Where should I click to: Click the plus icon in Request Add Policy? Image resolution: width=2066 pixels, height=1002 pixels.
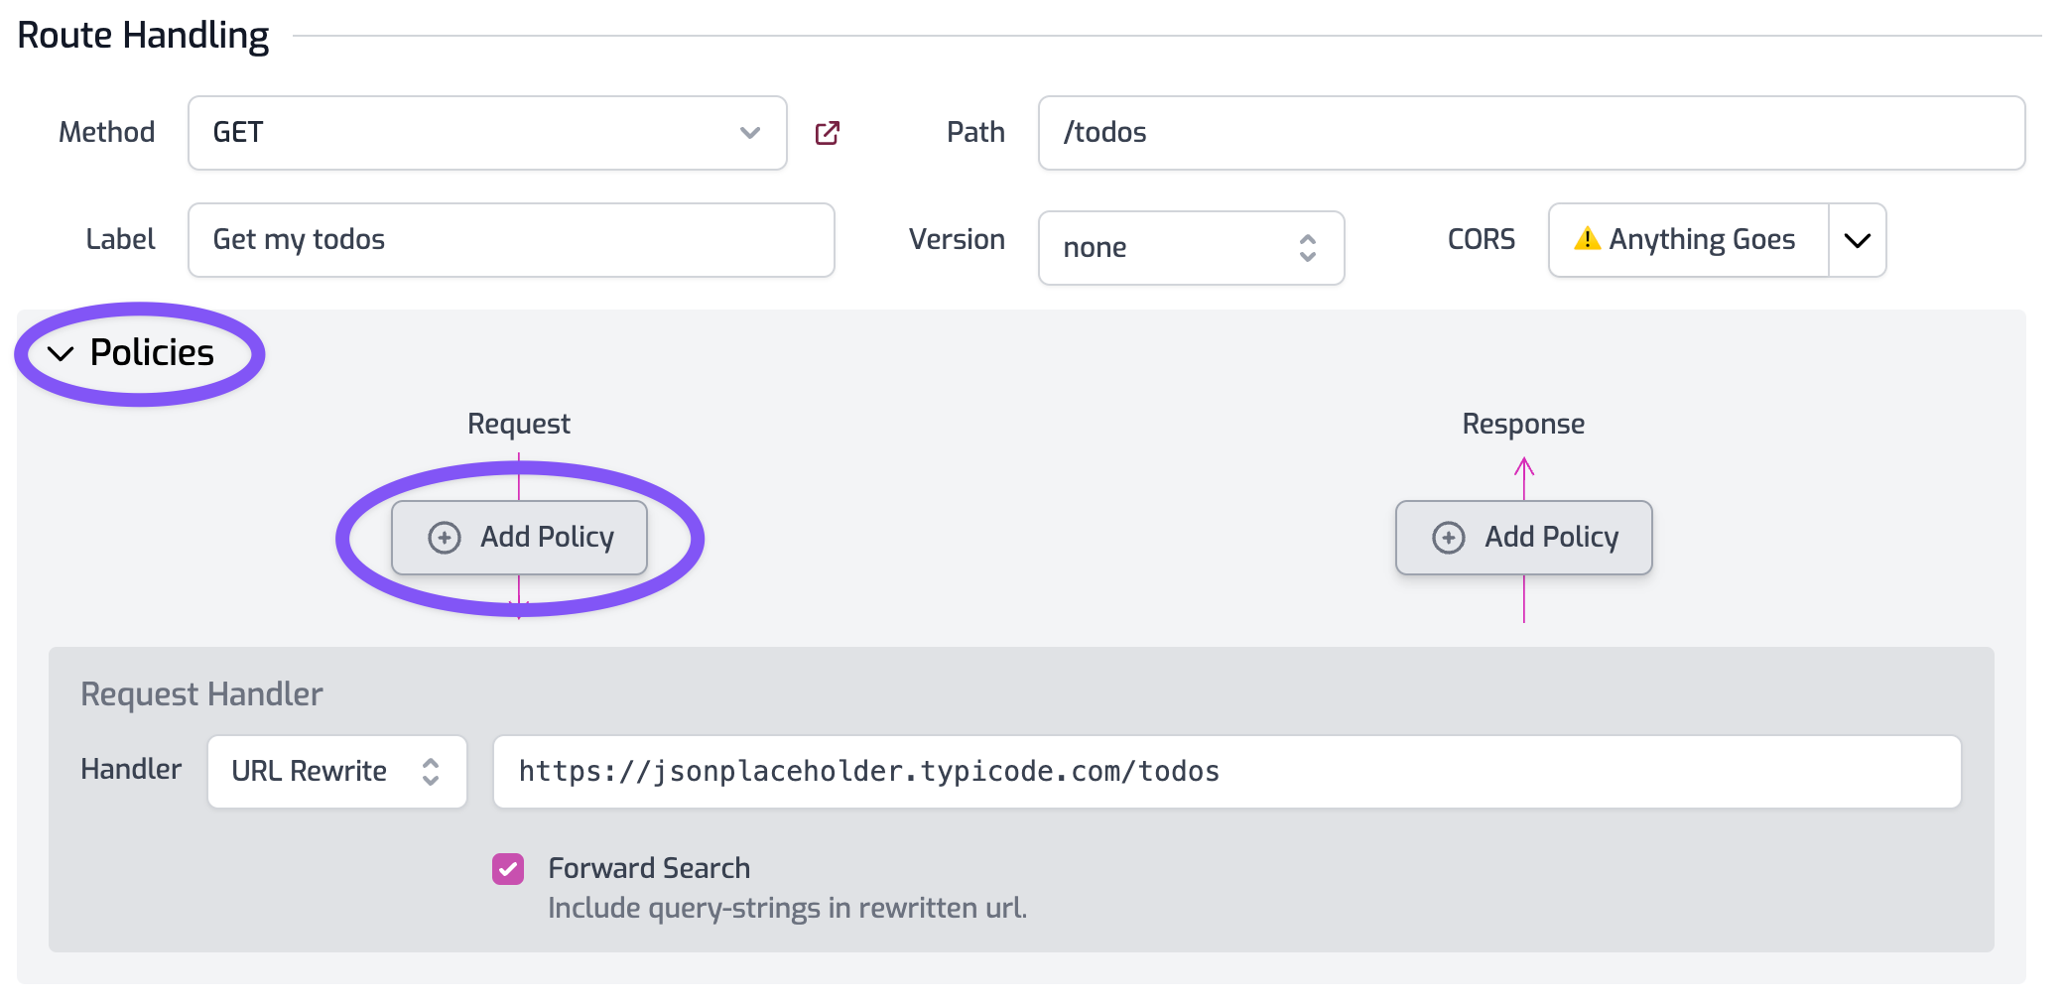tap(445, 538)
